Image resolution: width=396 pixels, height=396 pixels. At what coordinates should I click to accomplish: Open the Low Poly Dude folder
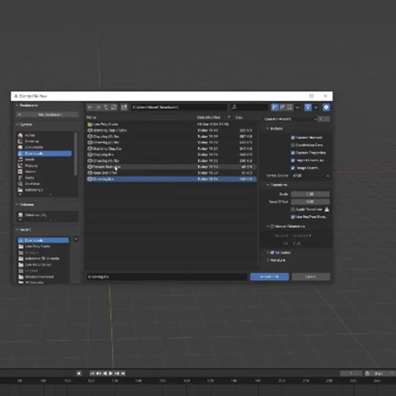click(105, 124)
